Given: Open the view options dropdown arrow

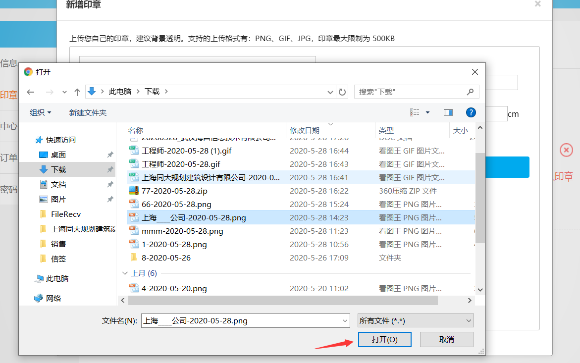Looking at the screenshot, I should pos(428,112).
